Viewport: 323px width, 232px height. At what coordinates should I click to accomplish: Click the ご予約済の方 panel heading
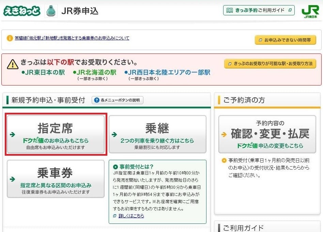[244, 100]
